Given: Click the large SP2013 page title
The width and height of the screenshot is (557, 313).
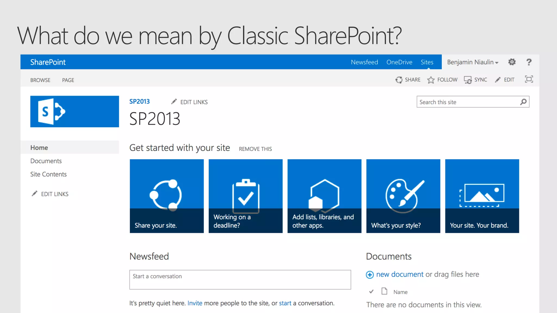Looking at the screenshot, I should click(x=154, y=119).
